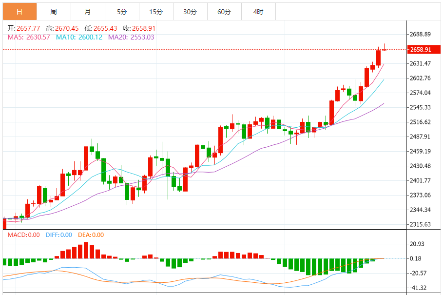The width and height of the screenshot is (443, 295).
Task: Click the closing price 收: 2658.91
Action: (x=139, y=28)
